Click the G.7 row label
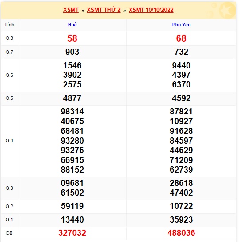 (9, 52)
